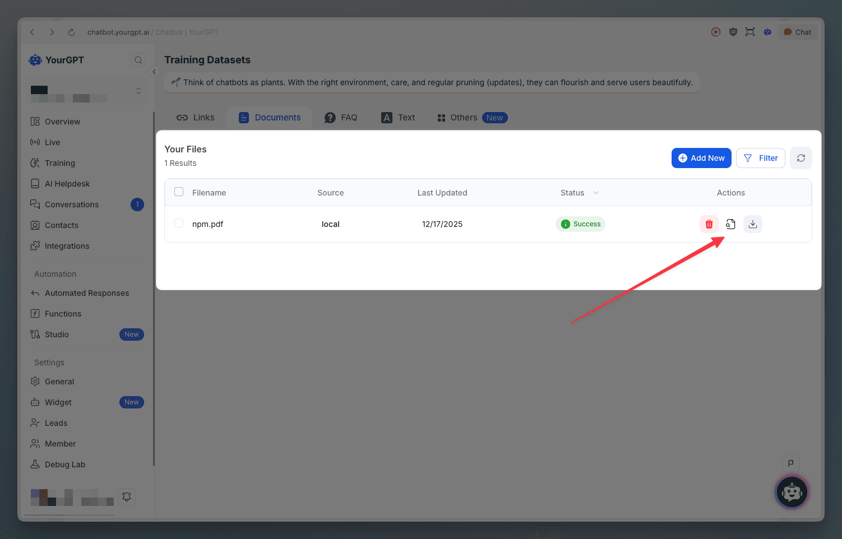Open the Filter options
842x539 pixels.
tap(760, 158)
